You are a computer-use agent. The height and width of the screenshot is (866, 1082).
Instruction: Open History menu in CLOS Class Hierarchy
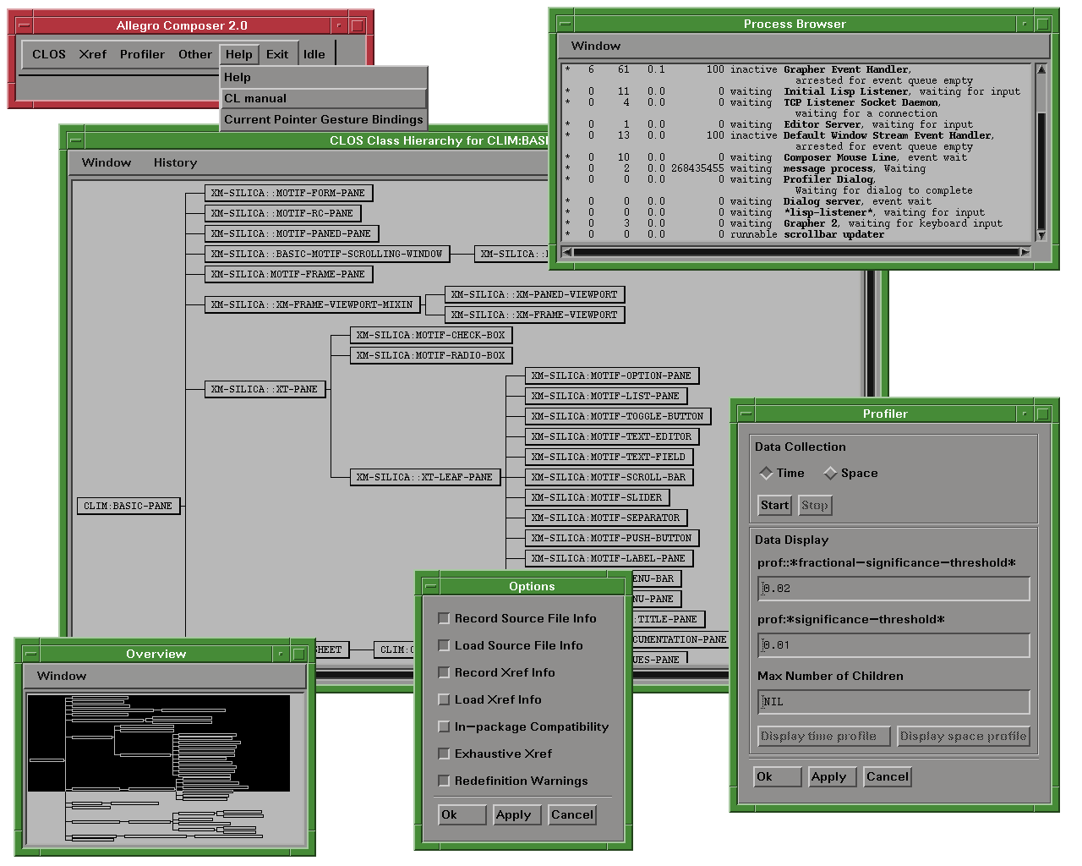175,162
